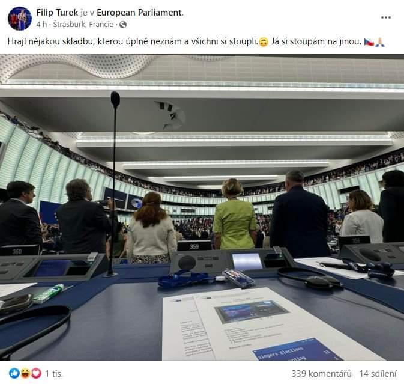Click seat number 359 plate in photo
The height and width of the screenshot is (384, 404).
pyautogui.click(x=194, y=246)
